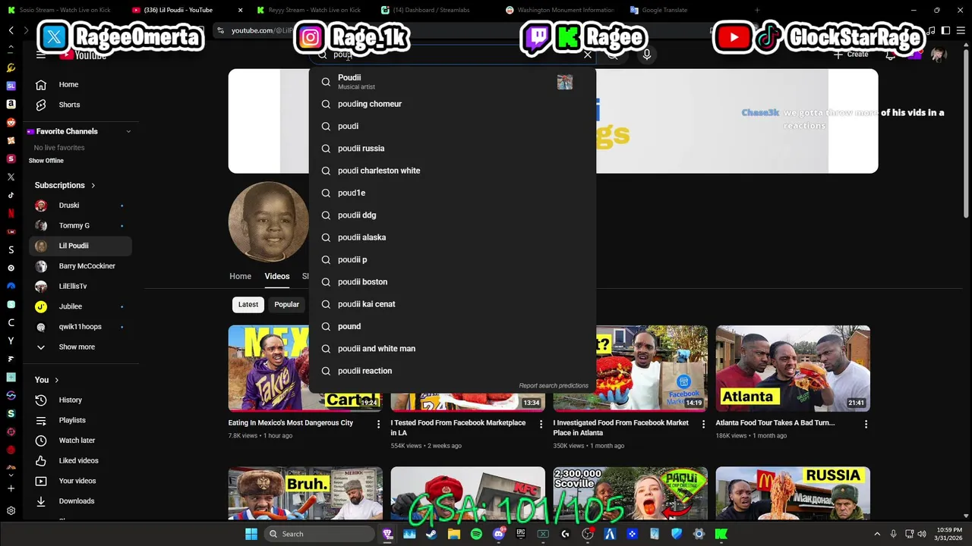Switch to the Washington Monument Information tab
The width and height of the screenshot is (972, 546).
pos(560,10)
